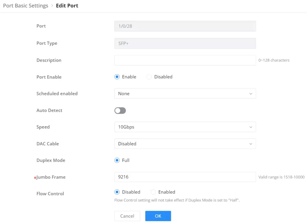
Task: Focus the Description input field
Action: [185, 60]
